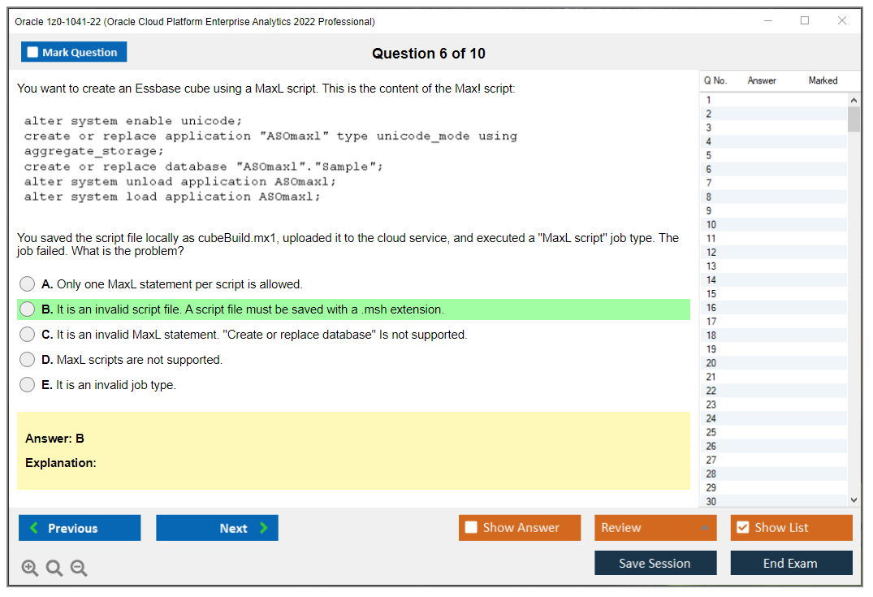Maximize the exam window
This screenshot has height=597, width=873.
[805, 21]
